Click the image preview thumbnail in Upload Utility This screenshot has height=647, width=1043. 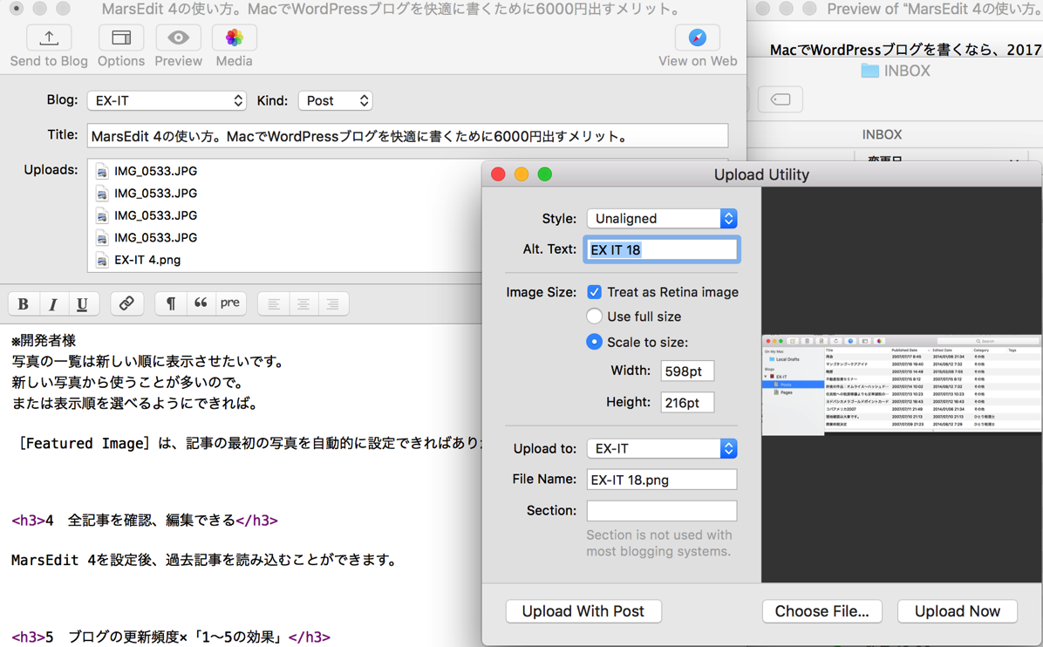tap(902, 385)
